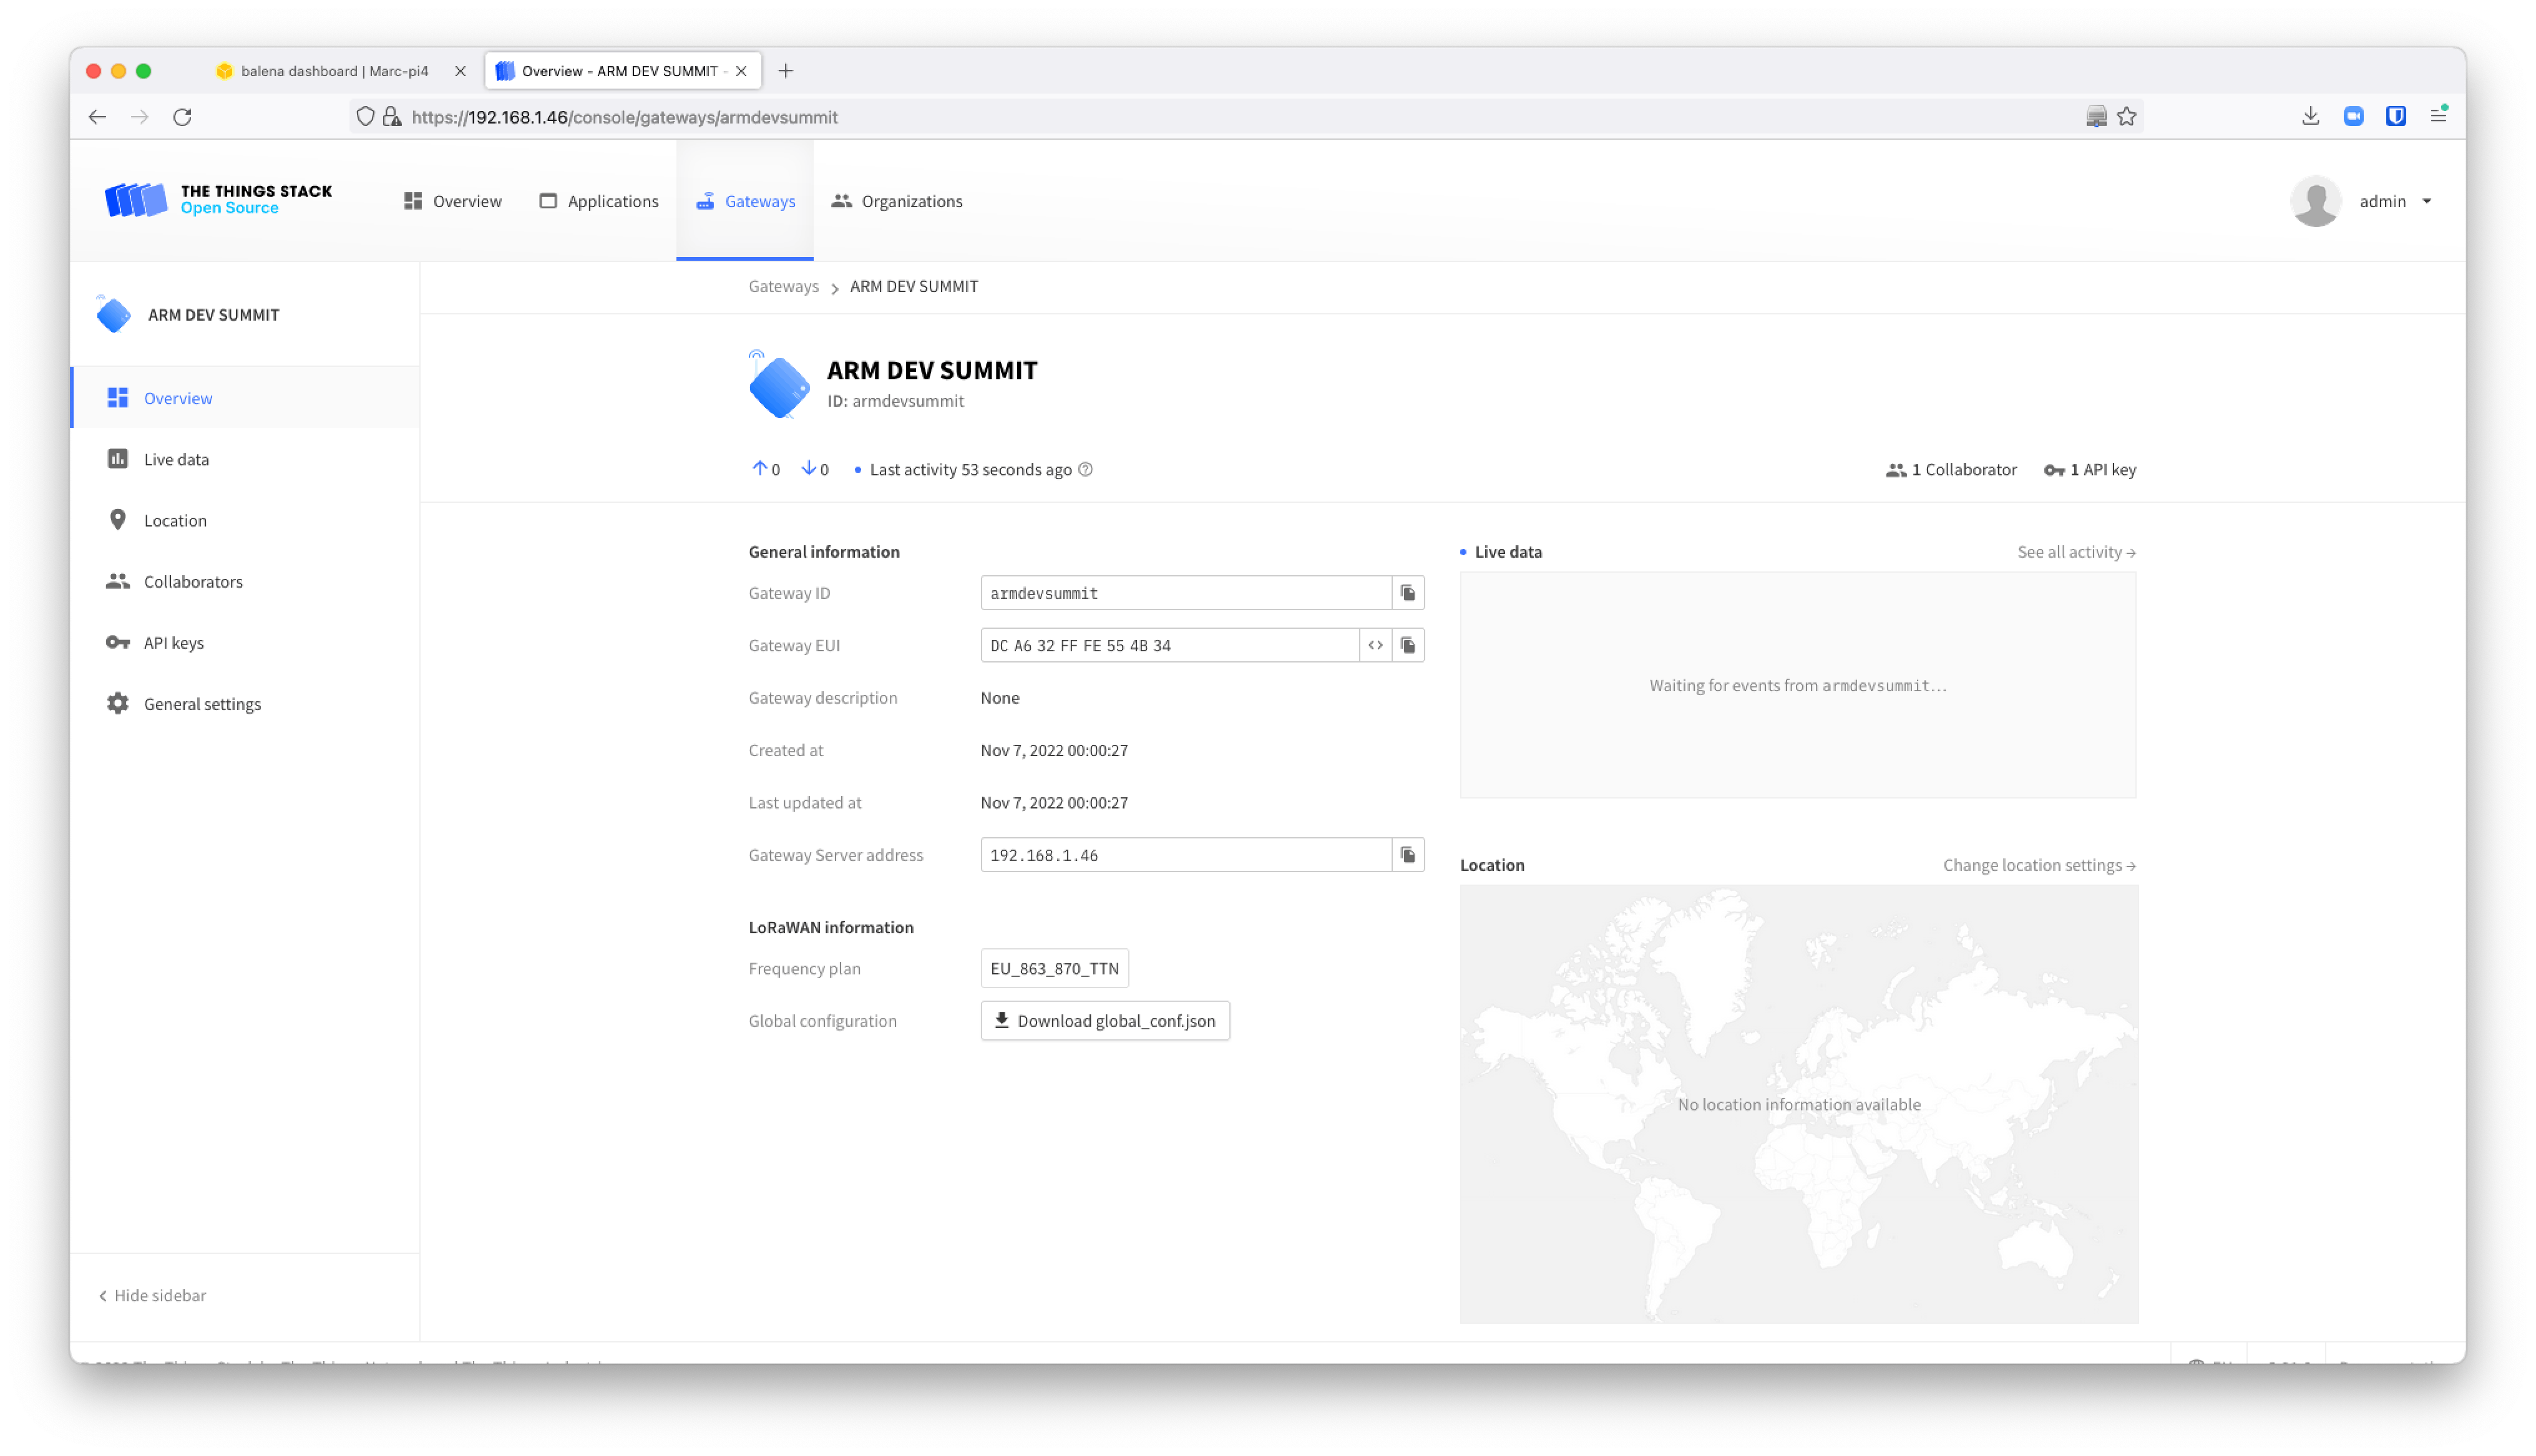Image resolution: width=2536 pixels, height=1456 pixels.
Task: Open the Bitwarden extension icon
Action: coord(2395,117)
